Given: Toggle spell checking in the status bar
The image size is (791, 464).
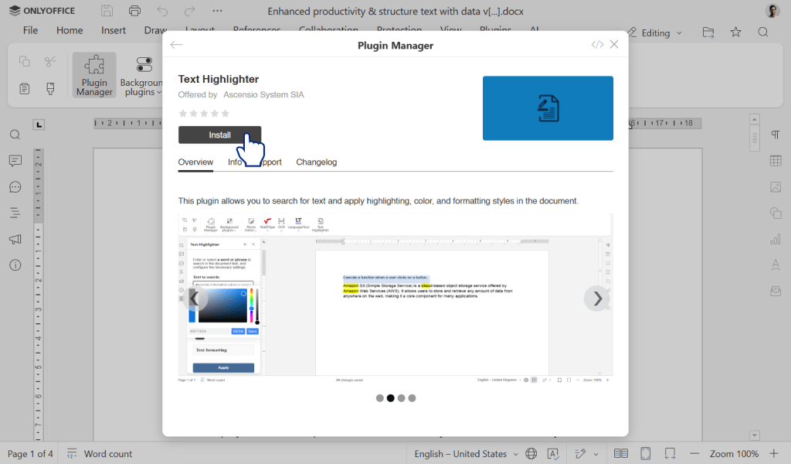Looking at the screenshot, I should point(552,454).
